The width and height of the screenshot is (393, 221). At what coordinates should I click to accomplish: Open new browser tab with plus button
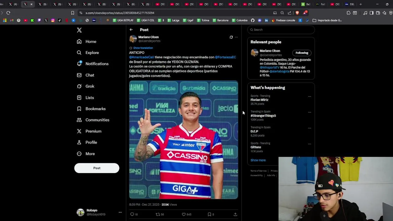pyautogui.click(x=360, y=4)
